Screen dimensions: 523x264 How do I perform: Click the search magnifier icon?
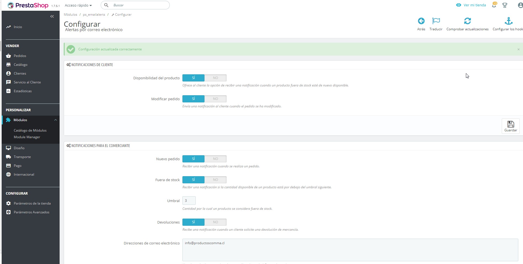106,5
